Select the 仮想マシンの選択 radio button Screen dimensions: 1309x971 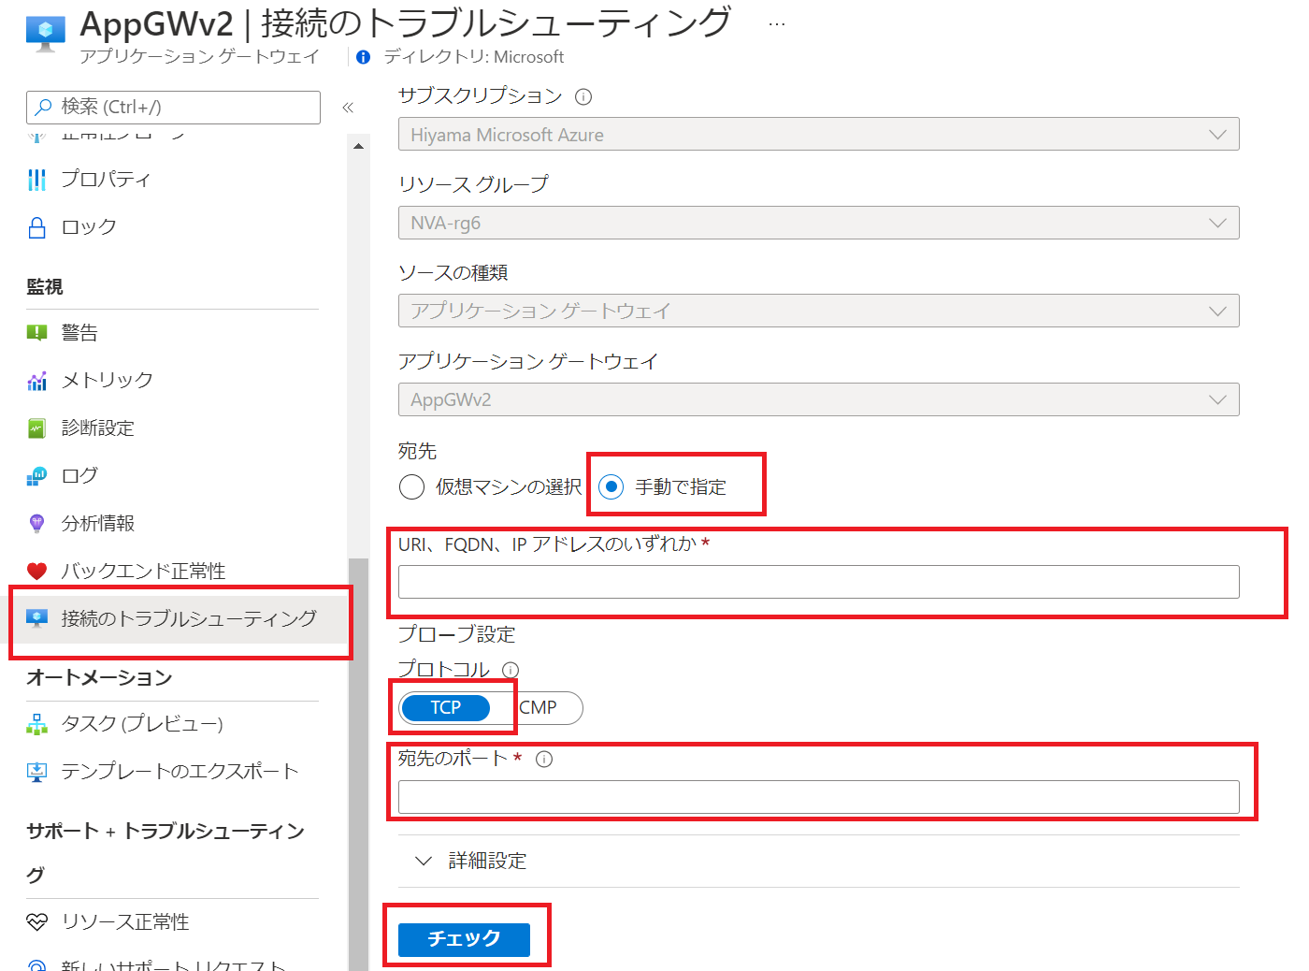click(411, 487)
